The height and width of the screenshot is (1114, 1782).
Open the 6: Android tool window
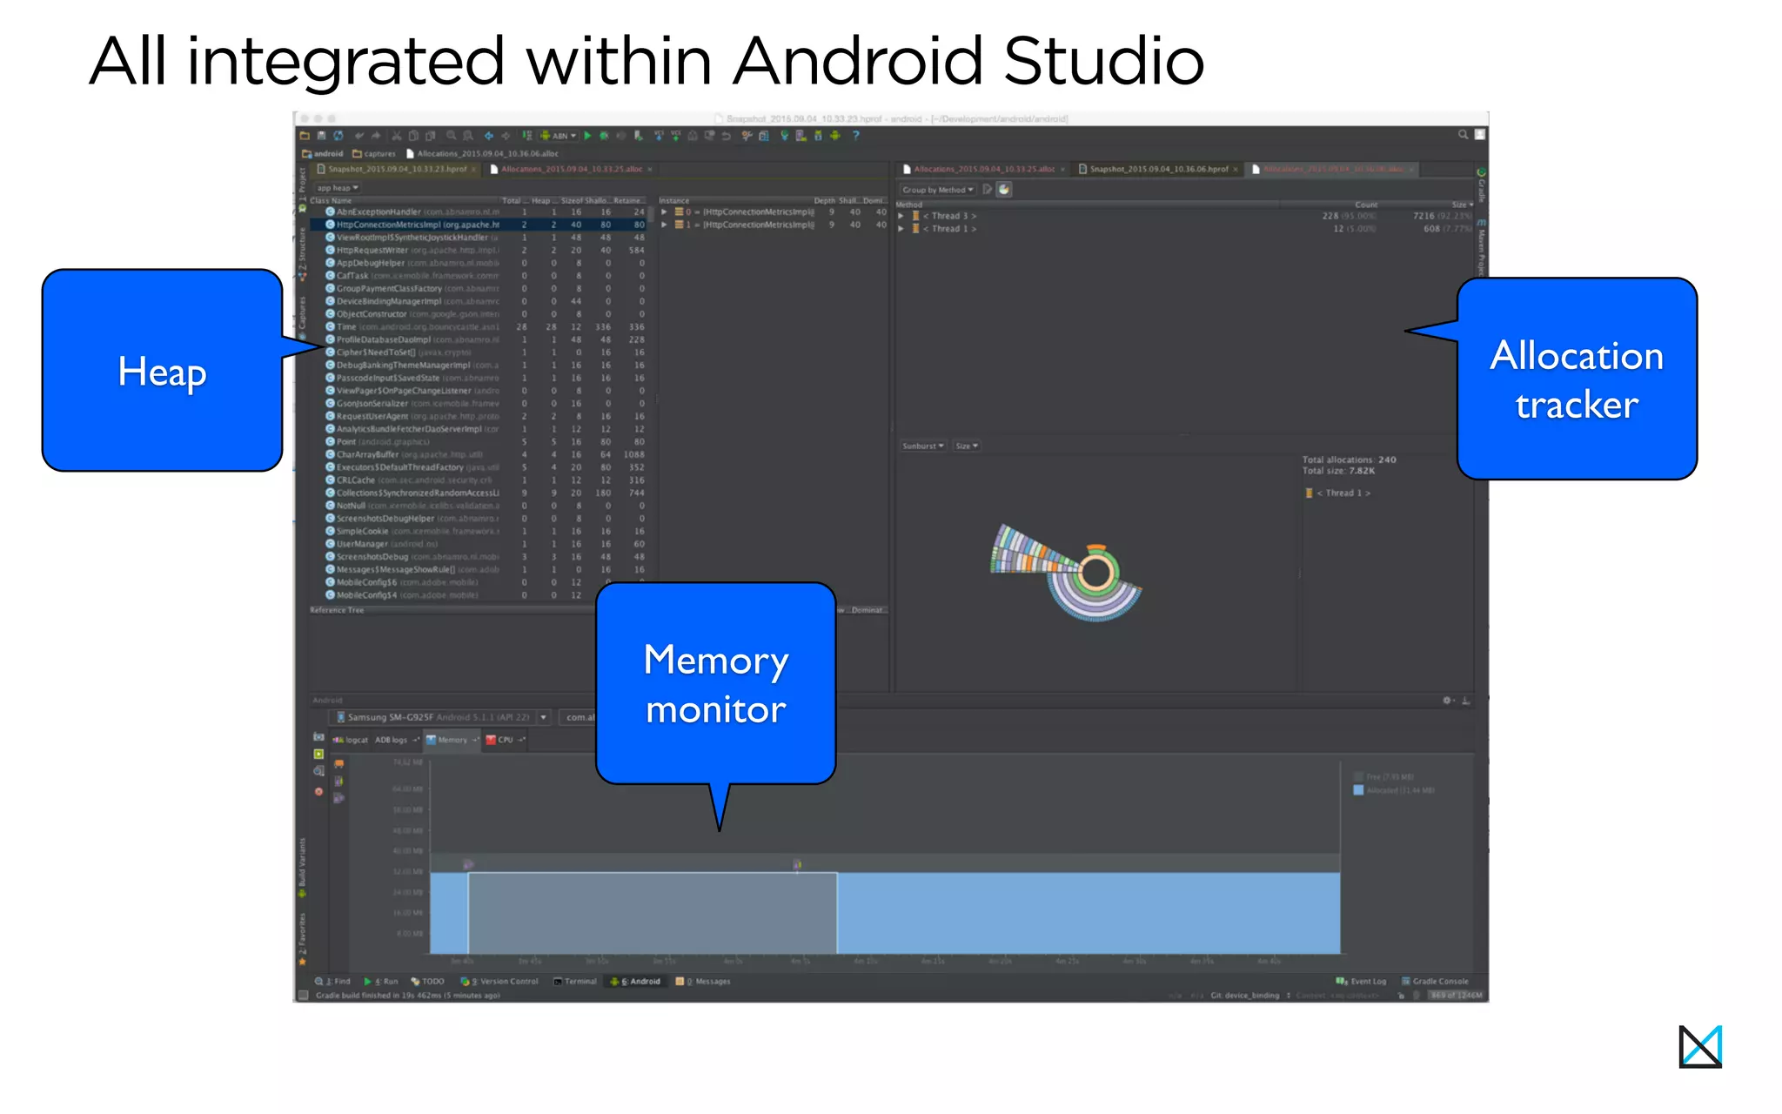click(x=636, y=982)
